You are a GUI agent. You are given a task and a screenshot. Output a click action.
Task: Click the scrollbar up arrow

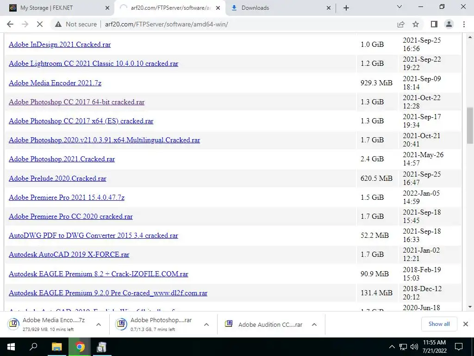pos(470,37)
